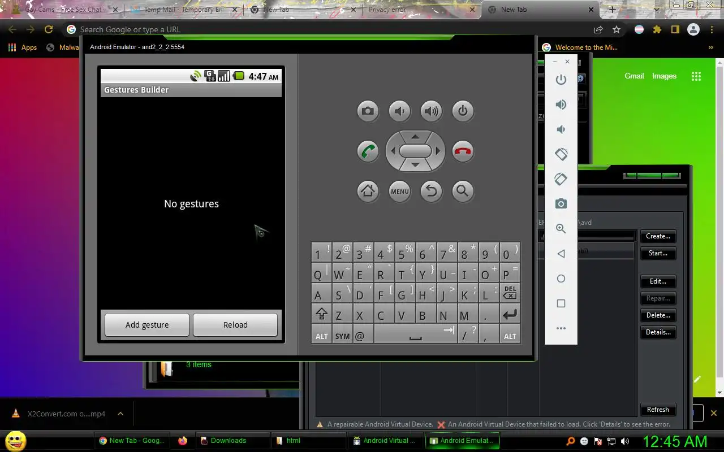
Task: Expand bookmarks bar overflow chevron
Action: [711, 47]
